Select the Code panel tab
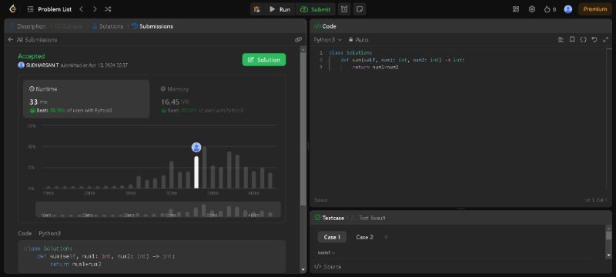The image size is (616, 277). click(x=325, y=26)
